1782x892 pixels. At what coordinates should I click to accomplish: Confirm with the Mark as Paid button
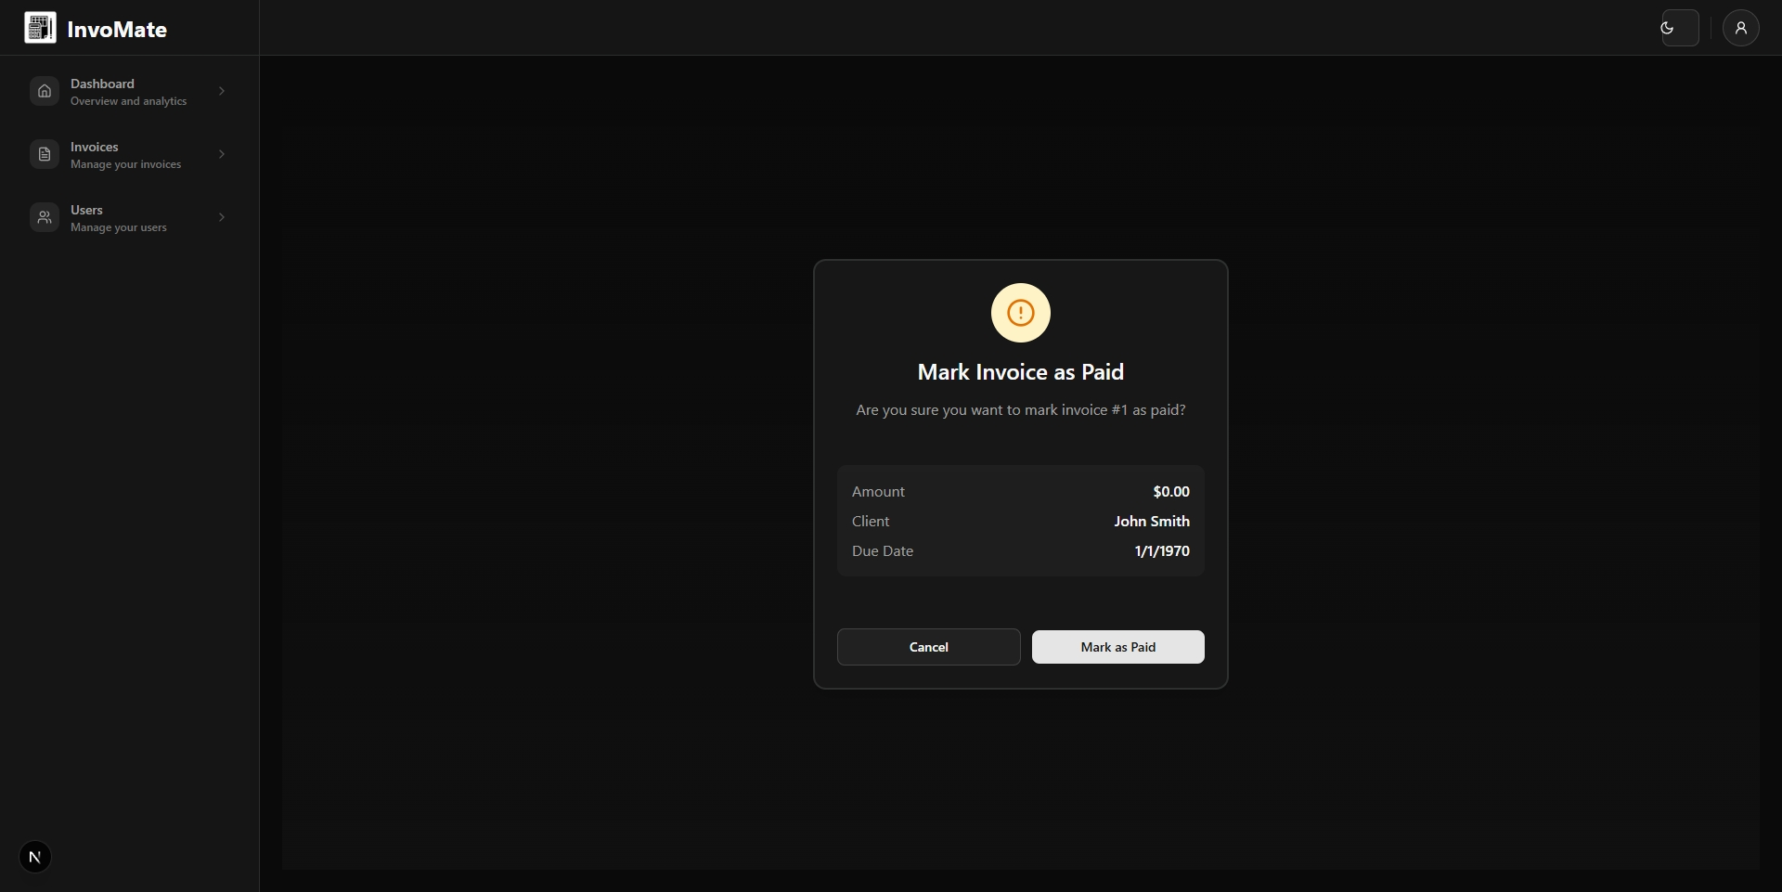1117,647
